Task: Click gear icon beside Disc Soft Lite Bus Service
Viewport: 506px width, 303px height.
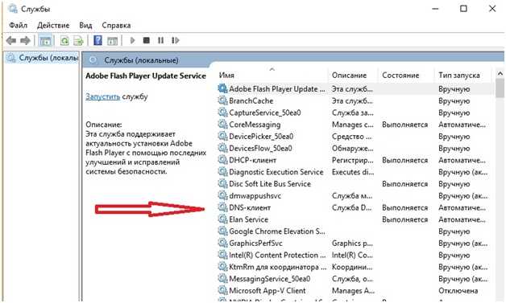Action: [222, 183]
